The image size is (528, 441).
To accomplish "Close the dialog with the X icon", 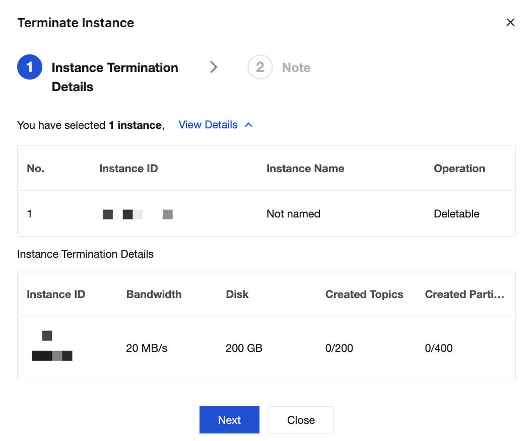I will [x=510, y=23].
